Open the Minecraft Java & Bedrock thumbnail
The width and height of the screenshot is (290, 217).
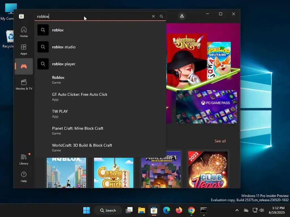click(x=161, y=170)
